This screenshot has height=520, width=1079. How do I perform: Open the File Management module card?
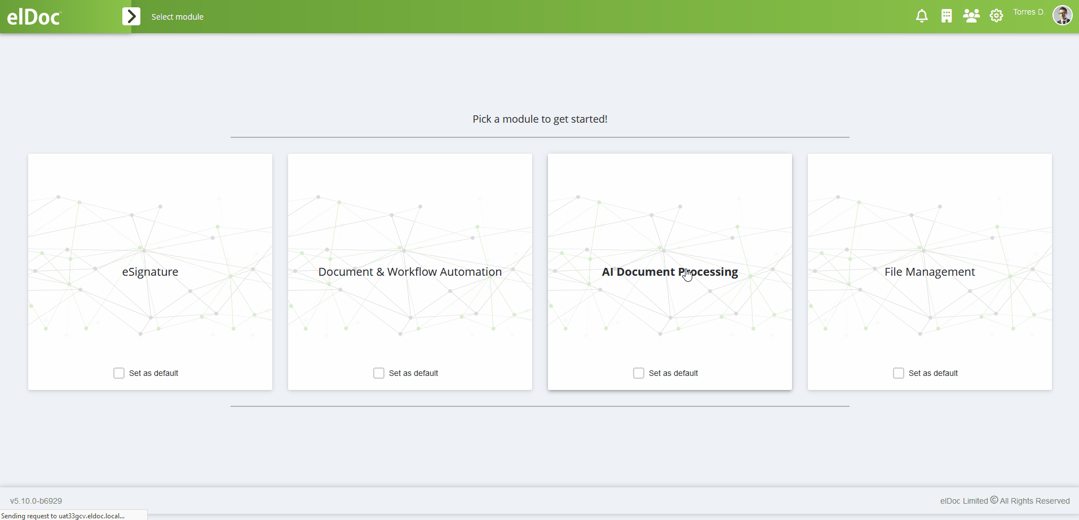point(930,272)
